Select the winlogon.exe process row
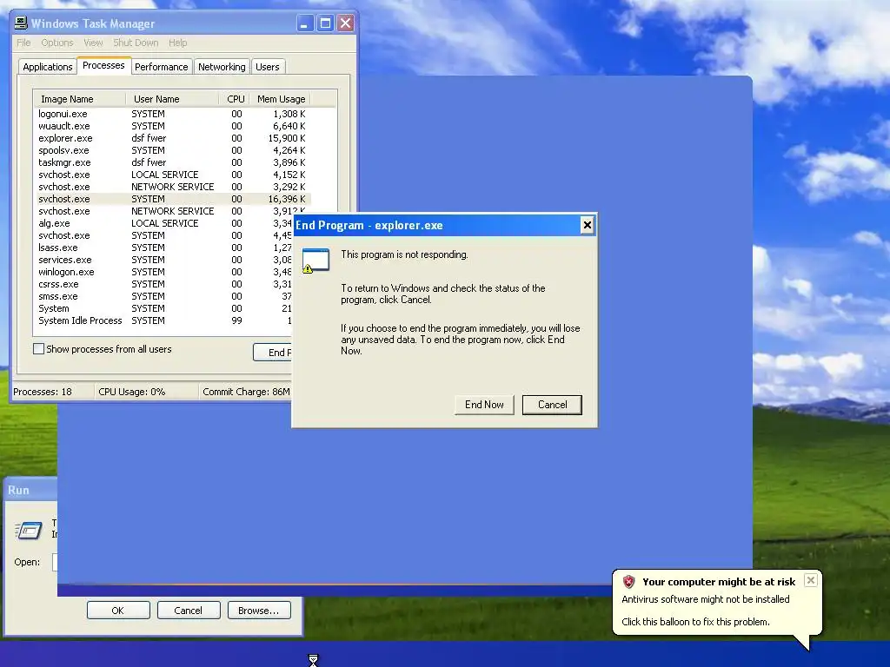This screenshot has height=667, width=890. tap(164, 272)
